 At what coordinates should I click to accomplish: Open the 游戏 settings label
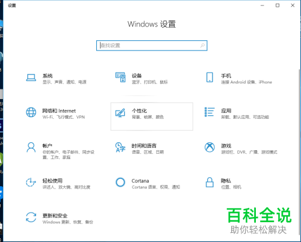(x=226, y=146)
